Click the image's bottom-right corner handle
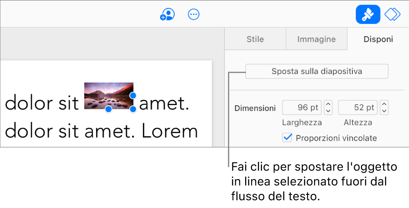The height and width of the screenshot is (208, 409). click(133, 109)
